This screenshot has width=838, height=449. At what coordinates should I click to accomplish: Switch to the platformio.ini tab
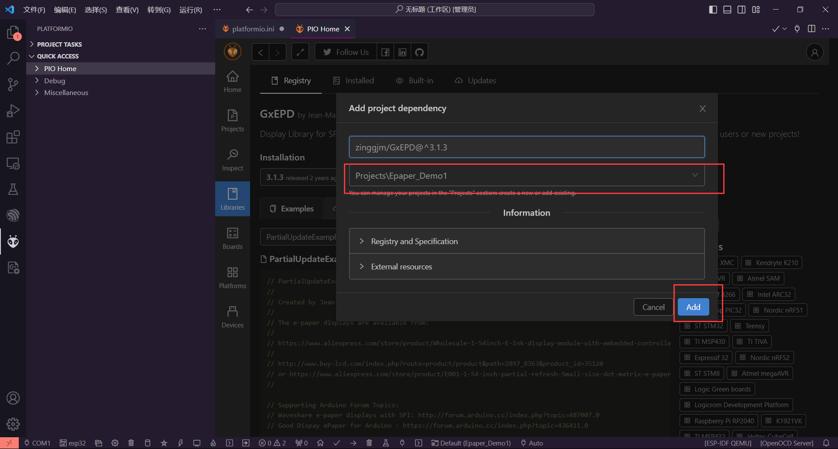click(x=253, y=29)
